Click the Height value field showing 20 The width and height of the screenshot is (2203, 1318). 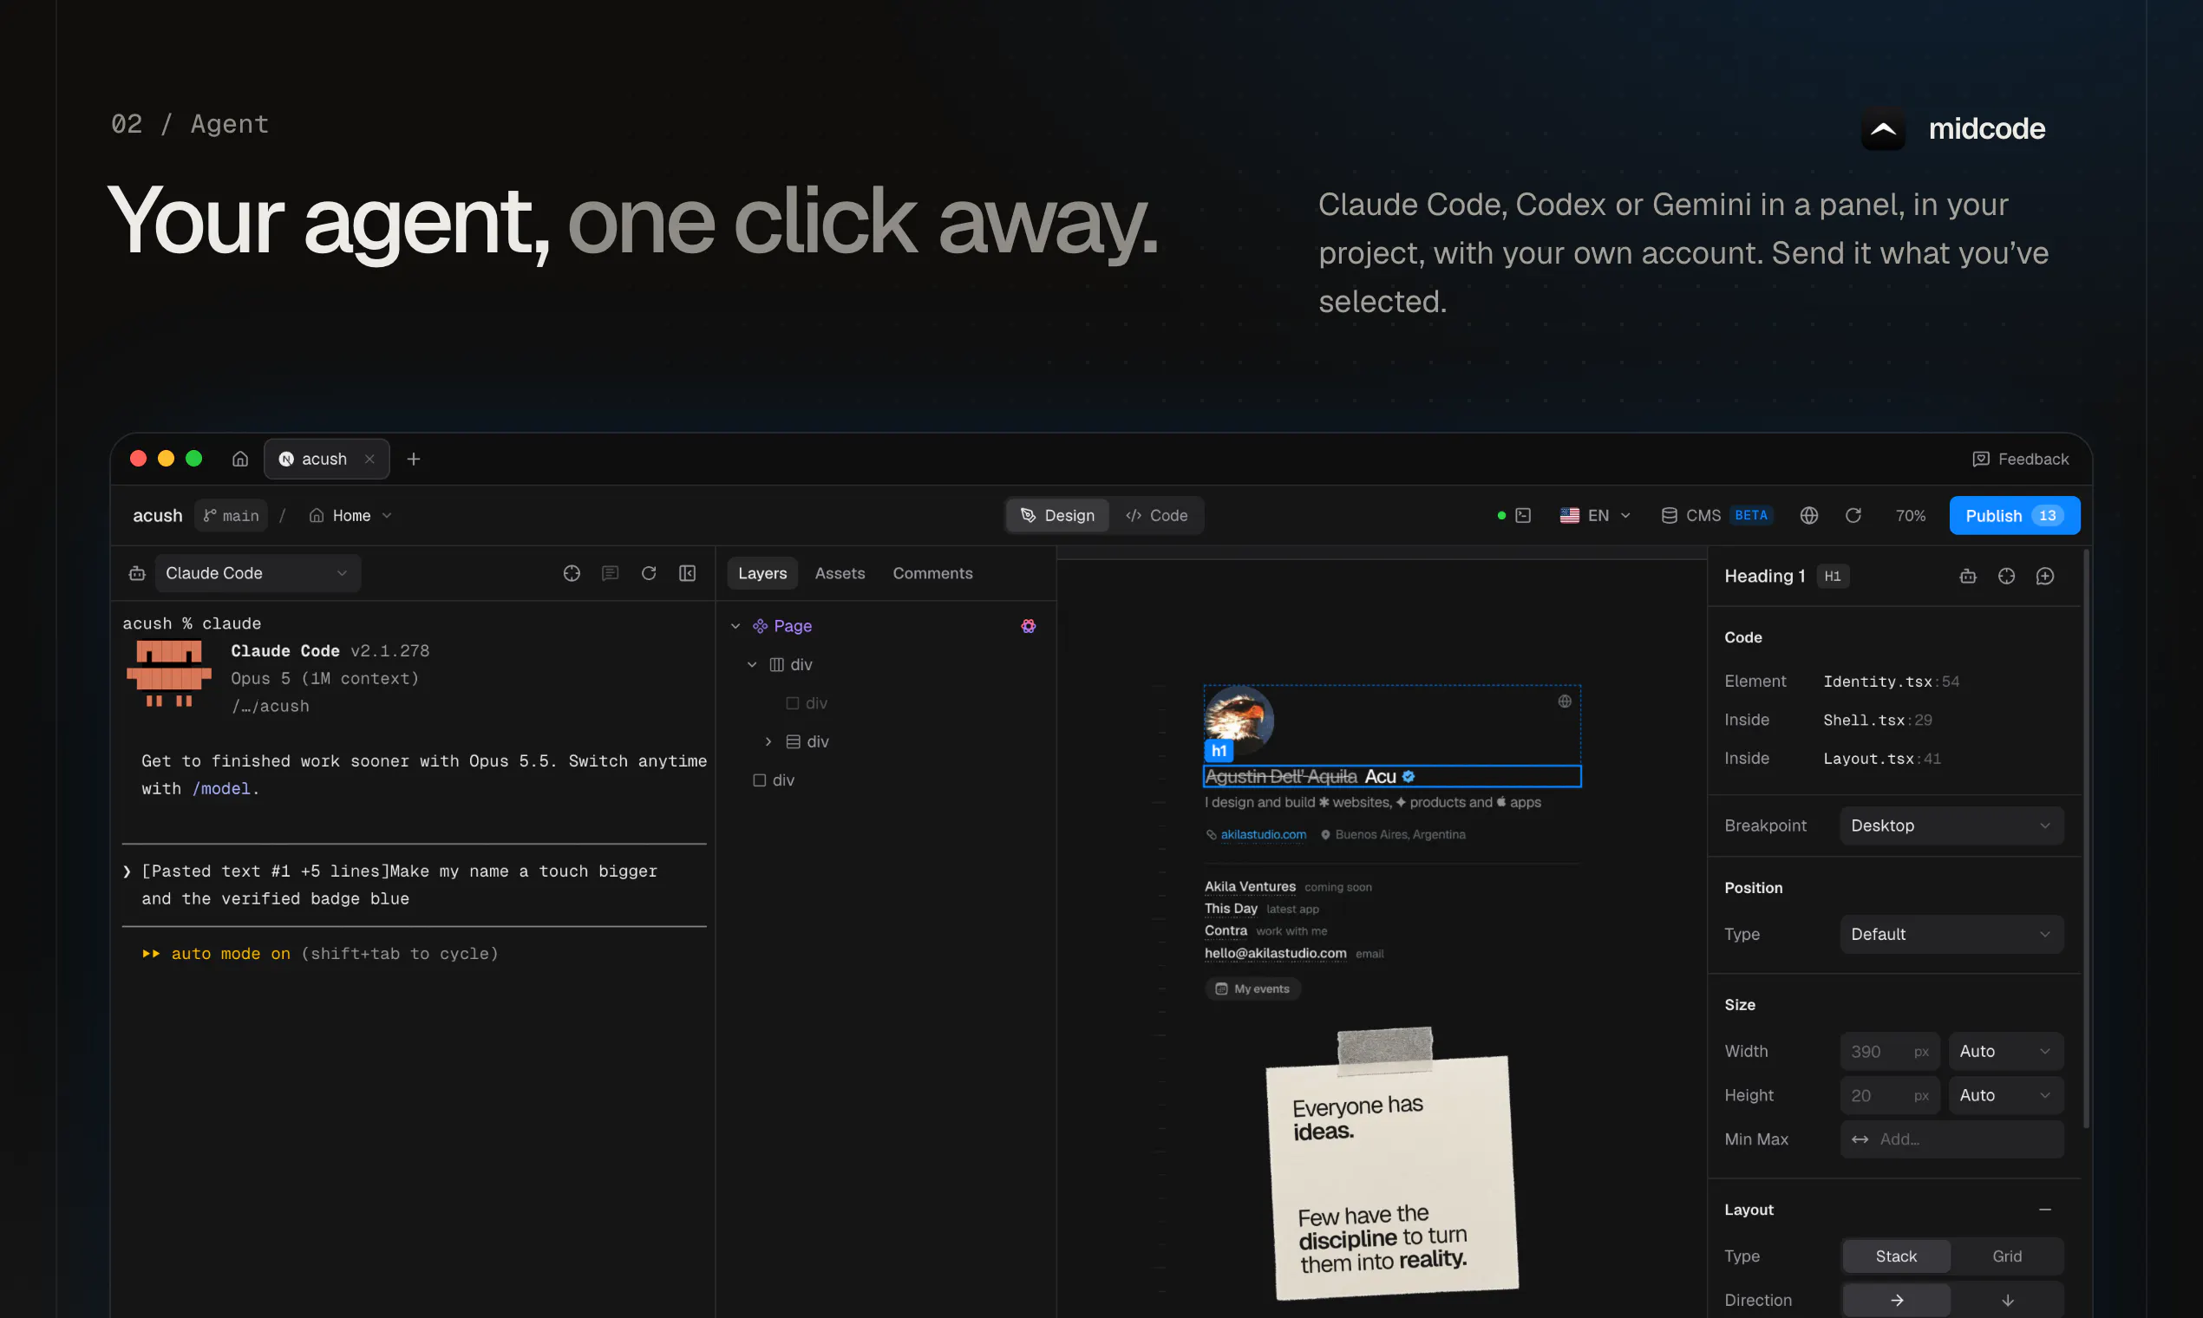click(x=1889, y=1096)
